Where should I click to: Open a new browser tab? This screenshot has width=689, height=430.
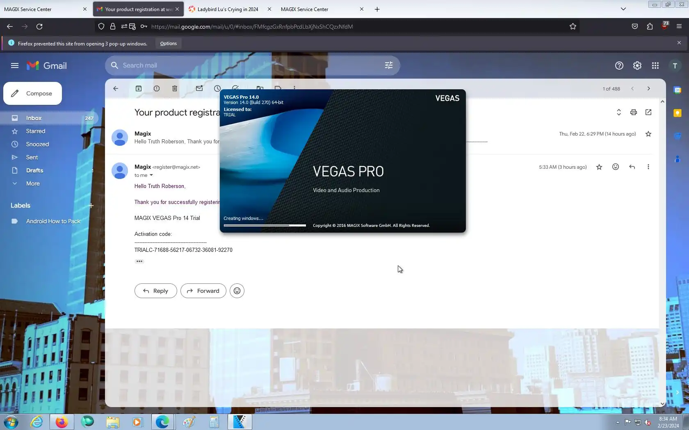[x=377, y=9]
